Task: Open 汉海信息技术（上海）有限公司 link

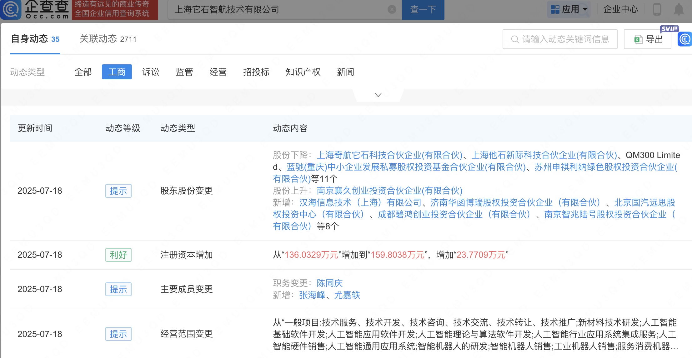Action: (360, 203)
